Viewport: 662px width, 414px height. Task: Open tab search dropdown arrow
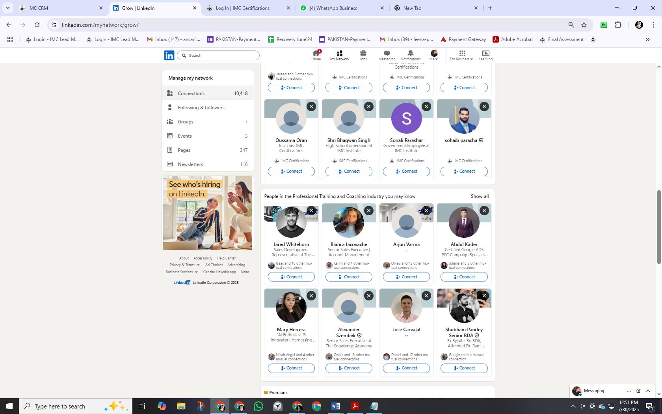click(7, 8)
